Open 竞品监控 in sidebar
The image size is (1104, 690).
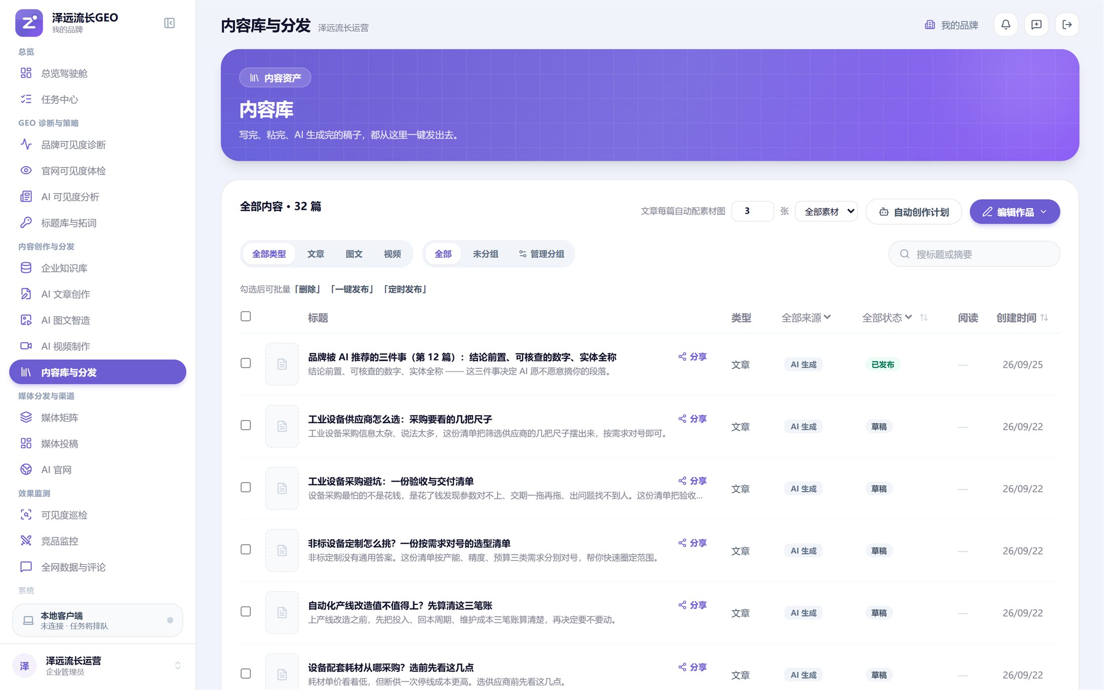click(98, 541)
